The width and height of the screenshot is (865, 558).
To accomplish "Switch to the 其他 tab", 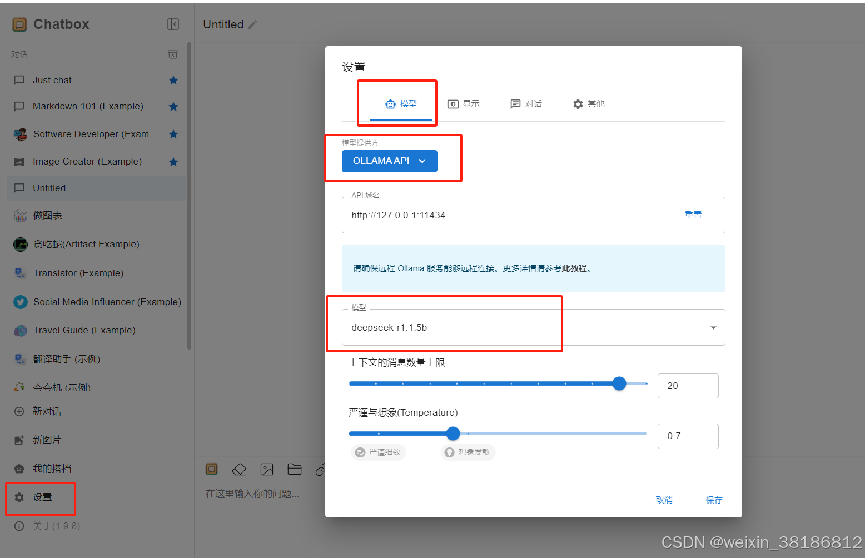I will (589, 104).
